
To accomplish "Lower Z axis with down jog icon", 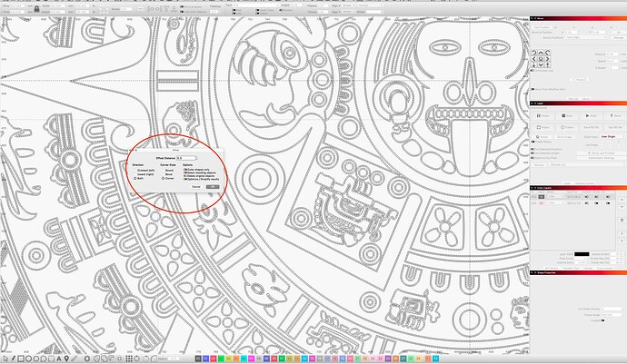I will [533, 64].
